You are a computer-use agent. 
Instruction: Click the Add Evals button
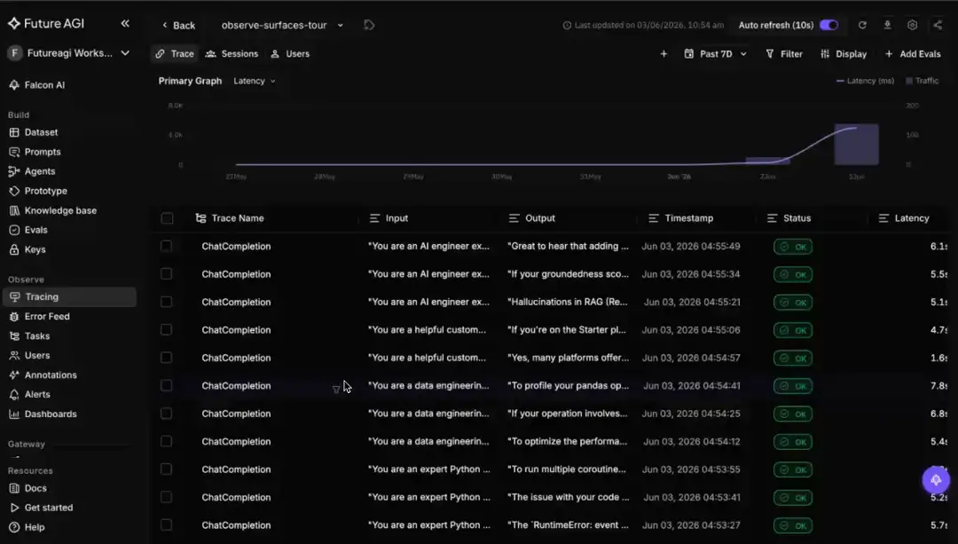click(912, 54)
